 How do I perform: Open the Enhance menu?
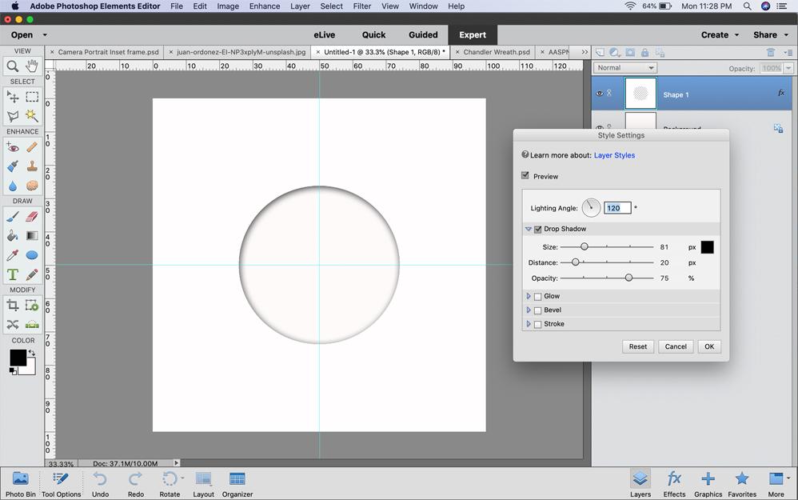(265, 6)
